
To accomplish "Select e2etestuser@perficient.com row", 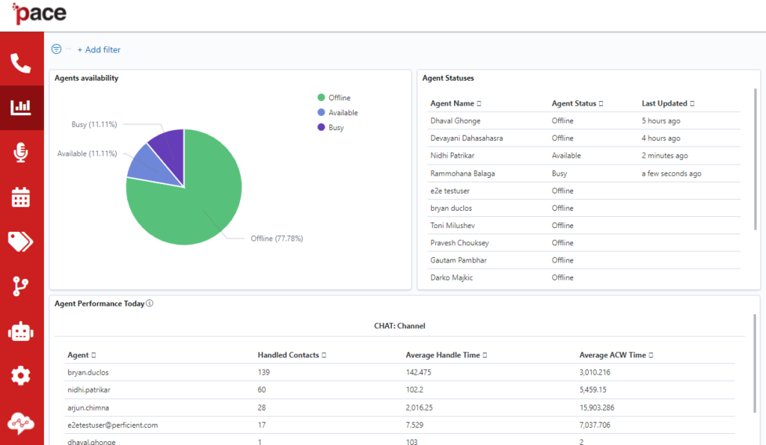I will (399, 425).
